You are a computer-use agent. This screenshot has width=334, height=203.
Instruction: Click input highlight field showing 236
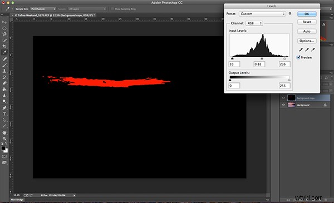pyautogui.click(x=284, y=64)
